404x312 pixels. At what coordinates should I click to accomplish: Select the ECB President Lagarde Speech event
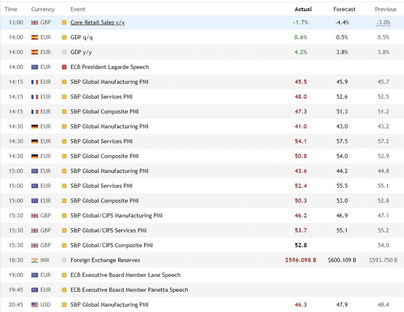109,67
